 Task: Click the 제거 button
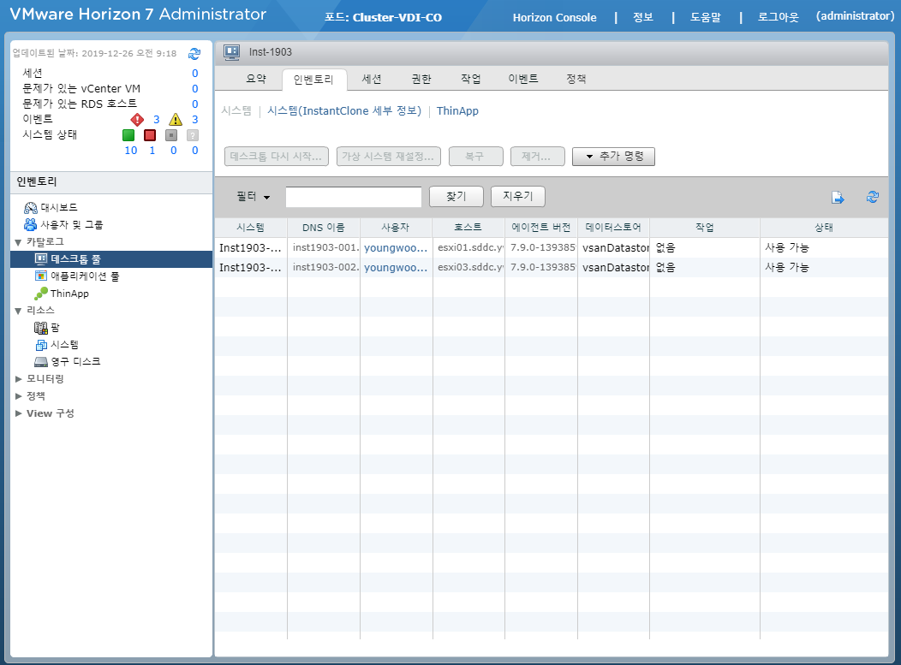point(537,157)
